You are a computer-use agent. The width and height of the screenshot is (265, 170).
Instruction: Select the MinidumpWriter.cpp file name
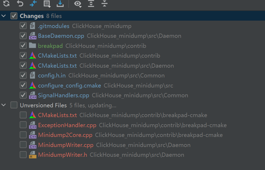[66, 145]
